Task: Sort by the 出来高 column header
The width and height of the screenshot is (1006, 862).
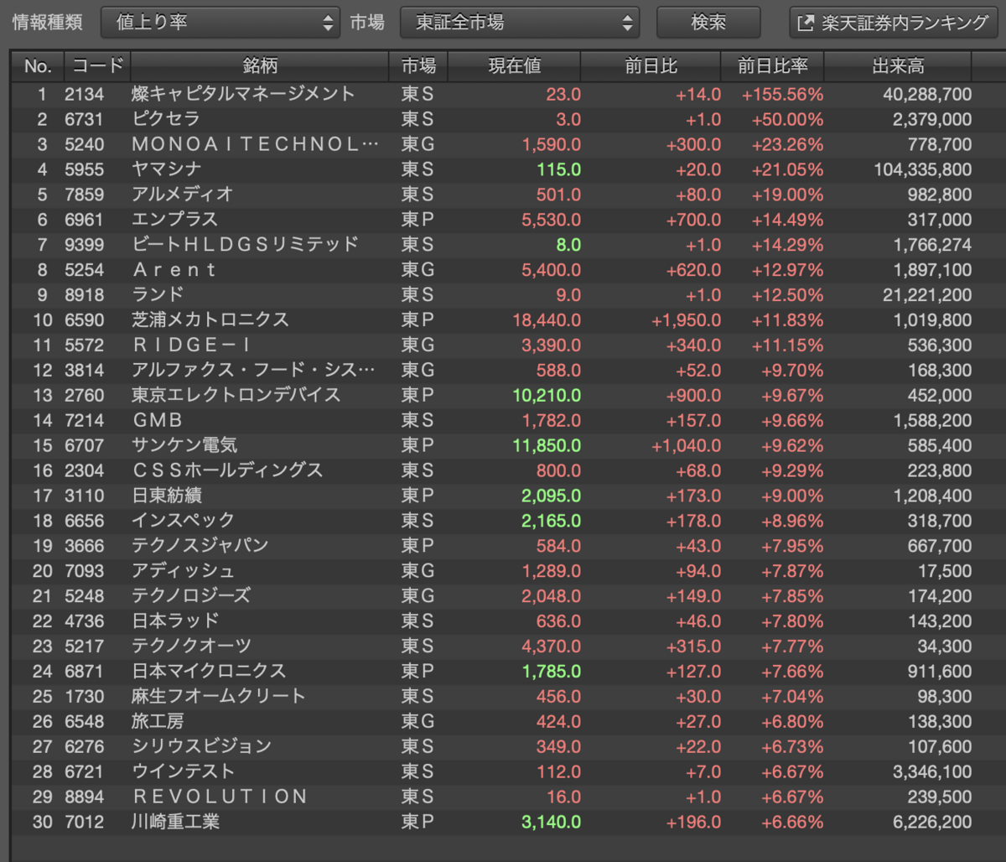Action: [x=898, y=66]
